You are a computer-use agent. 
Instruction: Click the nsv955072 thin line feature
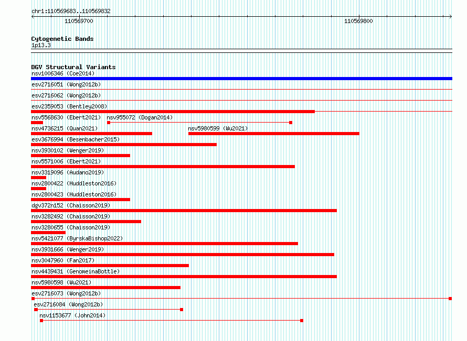(x=199, y=123)
